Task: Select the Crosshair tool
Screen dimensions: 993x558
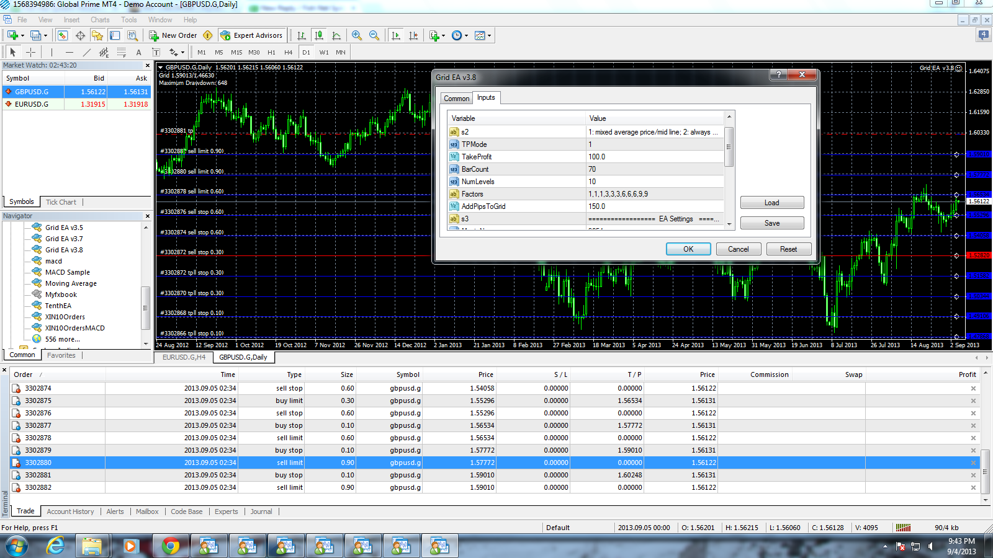Action: pos(30,52)
